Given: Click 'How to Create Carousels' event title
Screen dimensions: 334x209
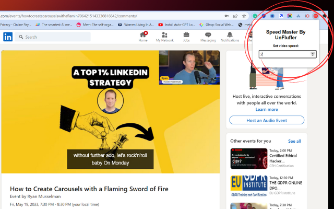Looking at the screenshot, I should pos(89,189).
